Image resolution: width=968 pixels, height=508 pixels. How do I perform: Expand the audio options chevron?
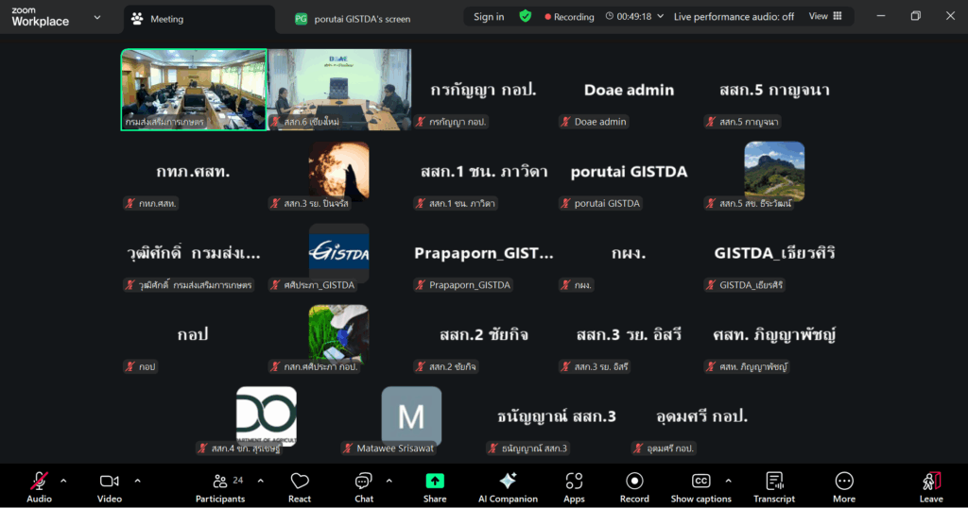point(63,481)
